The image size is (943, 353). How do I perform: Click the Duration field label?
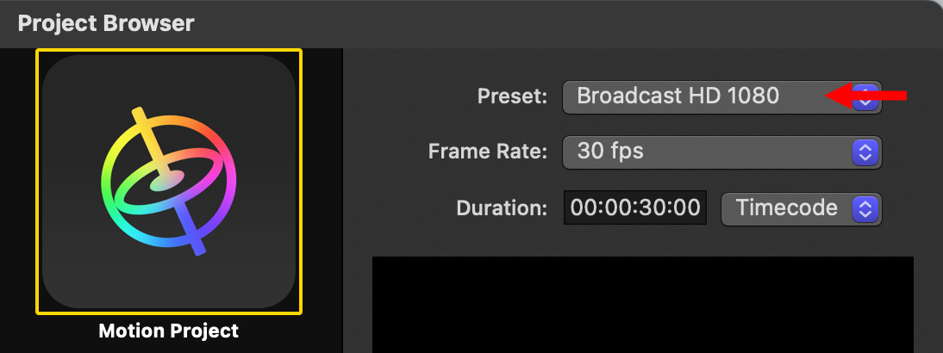pos(503,207)
